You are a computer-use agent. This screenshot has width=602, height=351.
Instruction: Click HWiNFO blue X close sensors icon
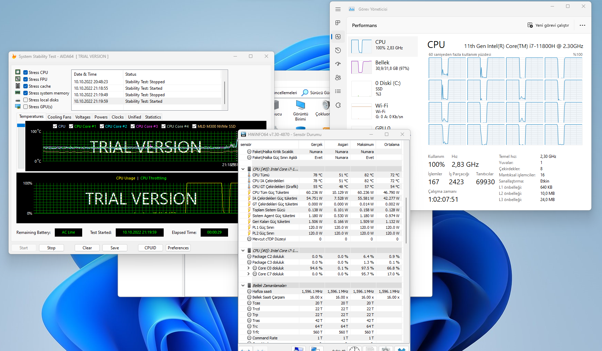click(401, 349)
